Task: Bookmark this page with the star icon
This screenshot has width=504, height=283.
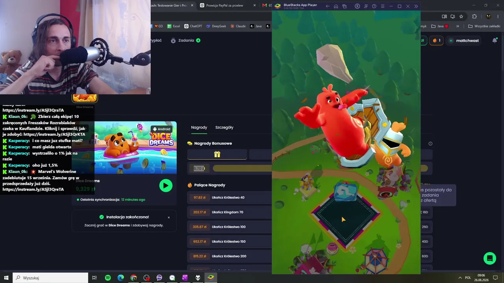Action: pos(461,17)
